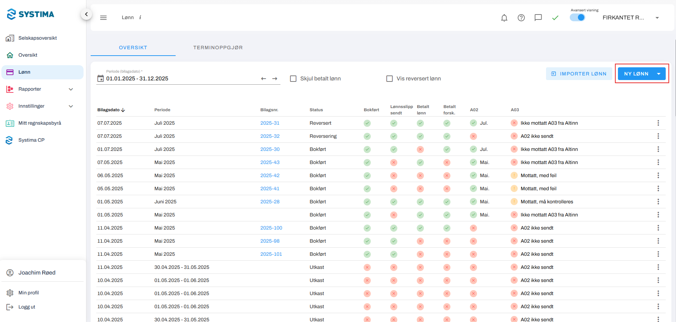Open row menu for bilag 2025-30
Image resolution: width=676 pixels, height=322 pixels.
(658, 149)
